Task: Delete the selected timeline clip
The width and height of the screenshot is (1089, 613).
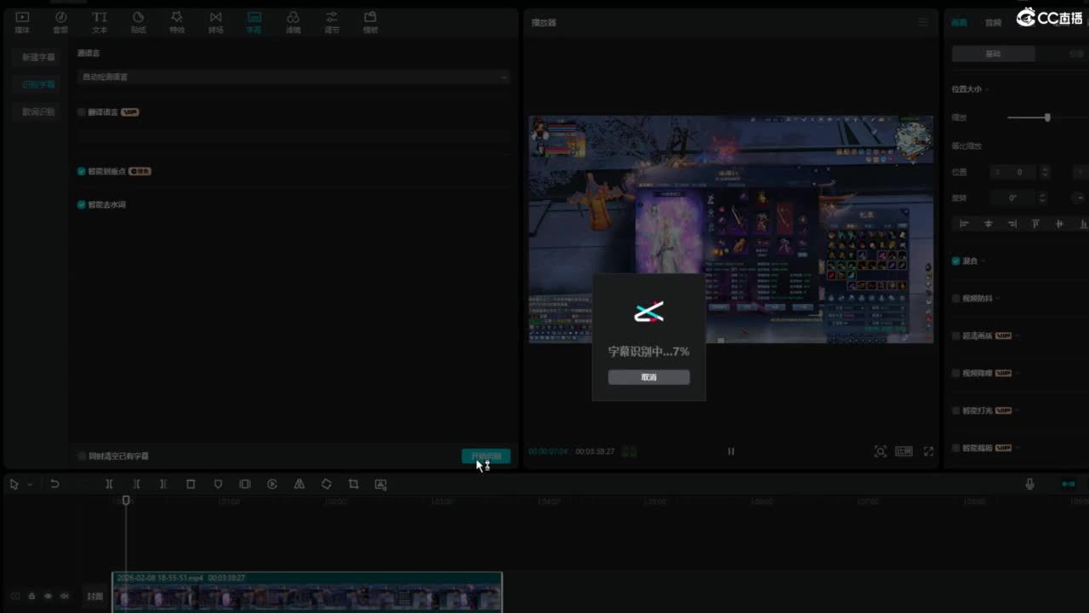Action: point(191,484)
